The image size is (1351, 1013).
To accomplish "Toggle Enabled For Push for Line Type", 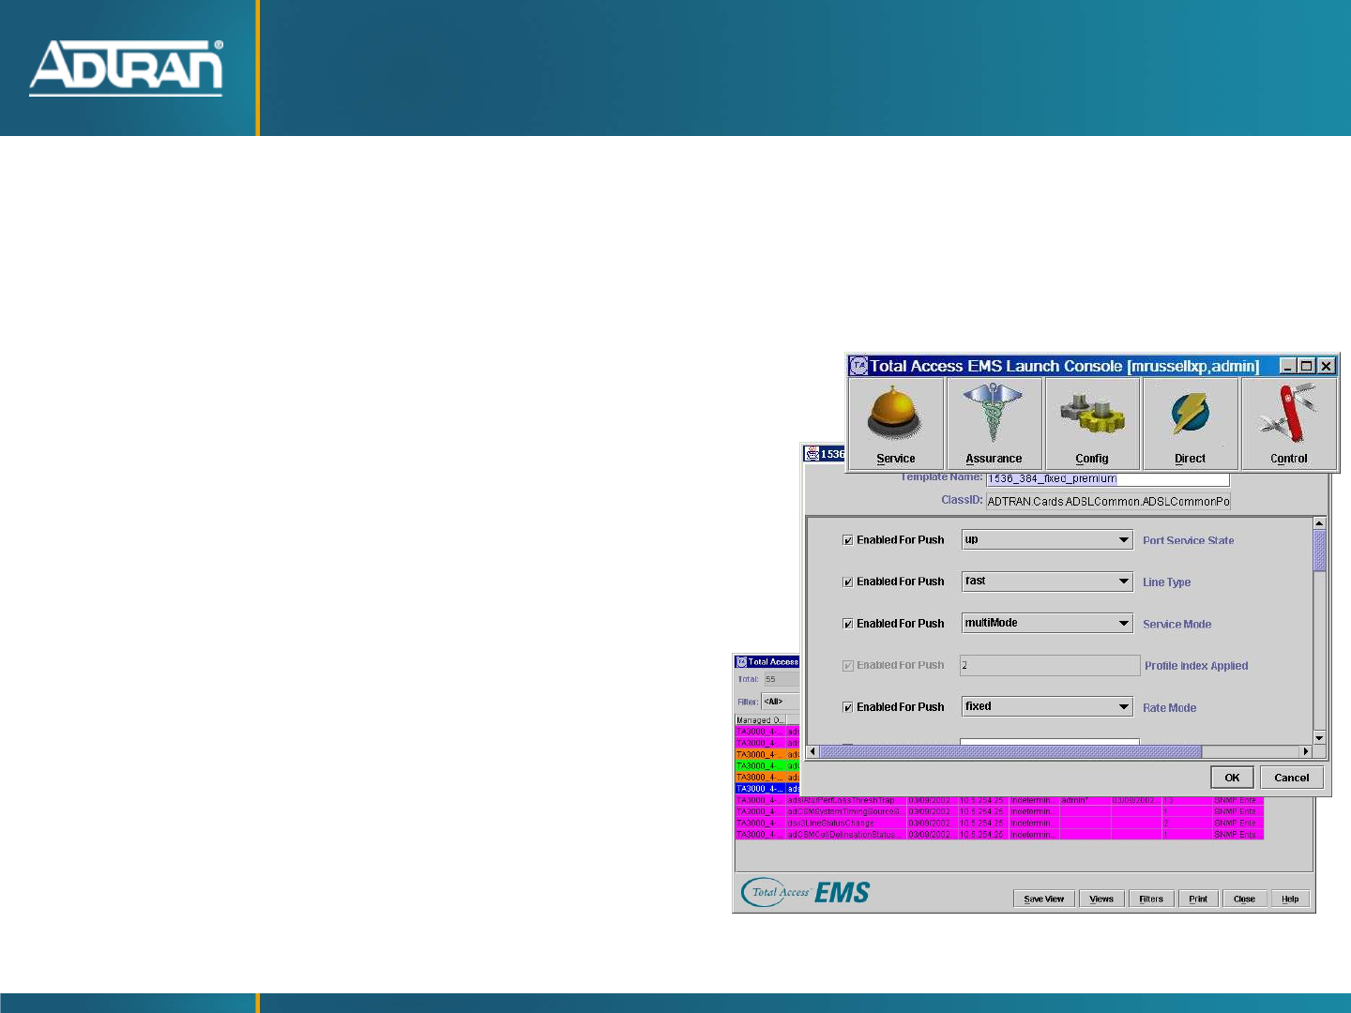I will tap(847, 582).
